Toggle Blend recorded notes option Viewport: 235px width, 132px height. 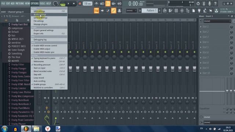click(x=49, y=71)
